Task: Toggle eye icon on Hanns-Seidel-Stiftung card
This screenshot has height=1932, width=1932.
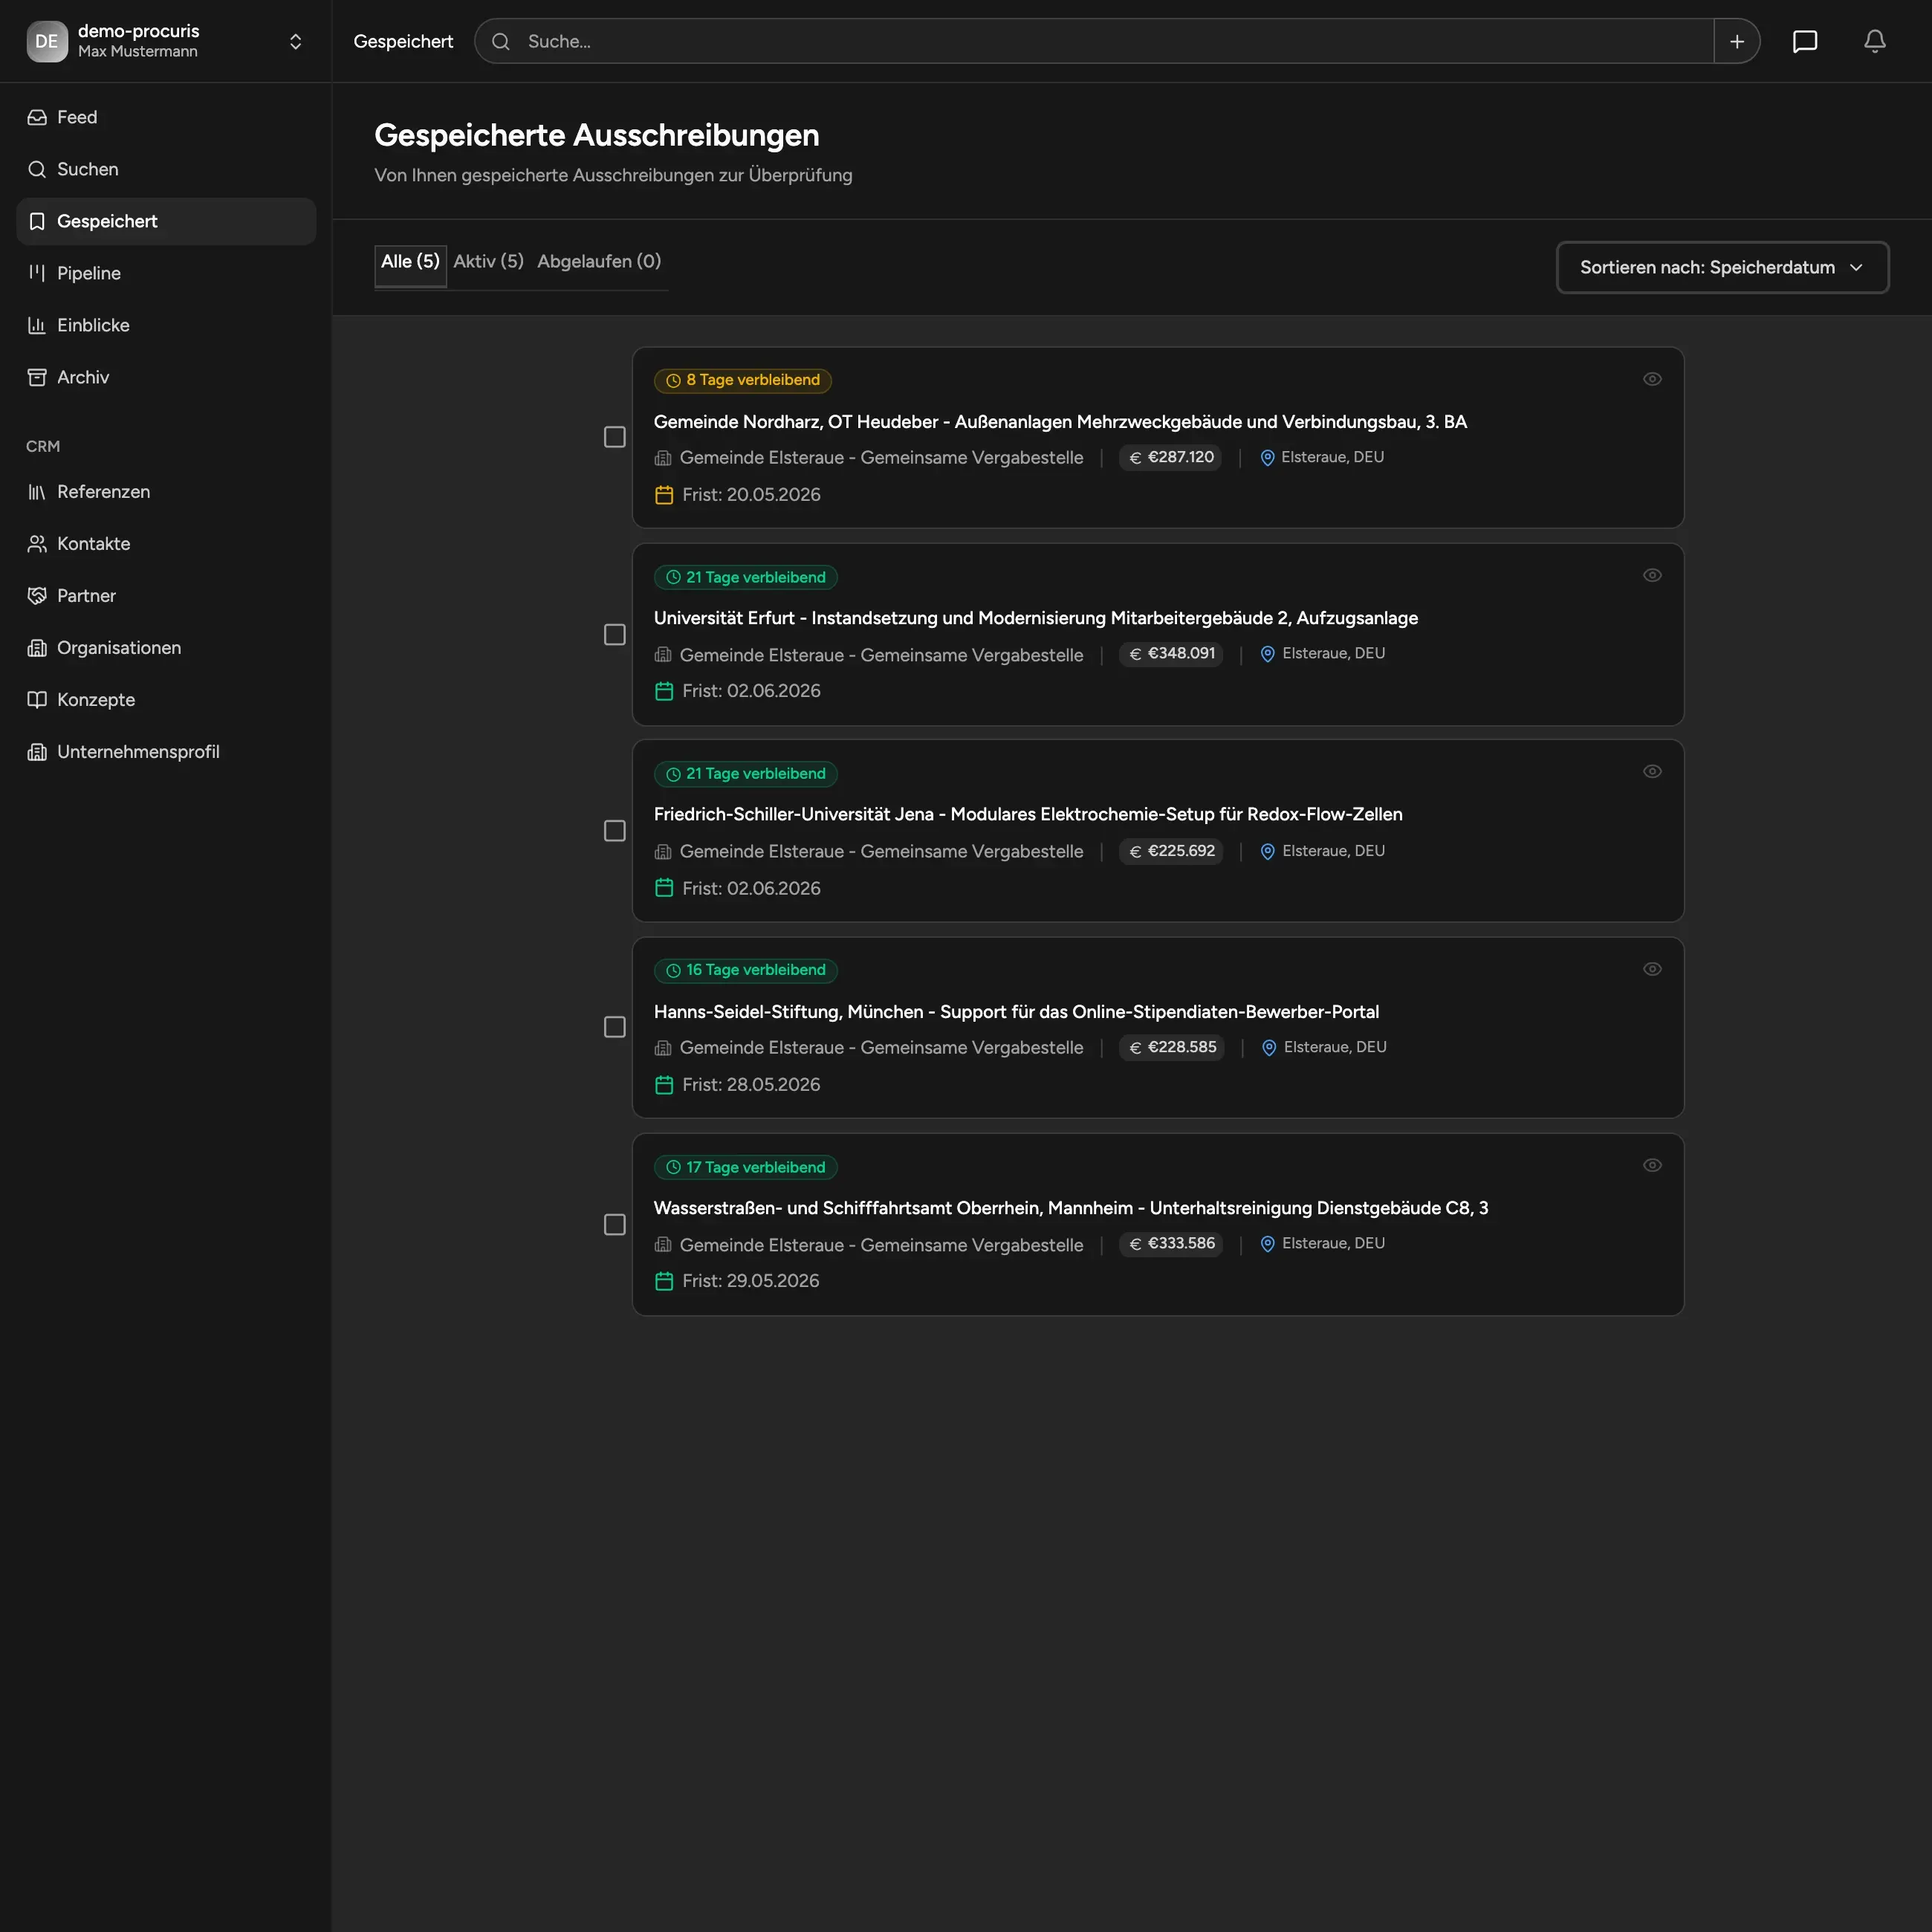Action: click(x=1652, y=969)
